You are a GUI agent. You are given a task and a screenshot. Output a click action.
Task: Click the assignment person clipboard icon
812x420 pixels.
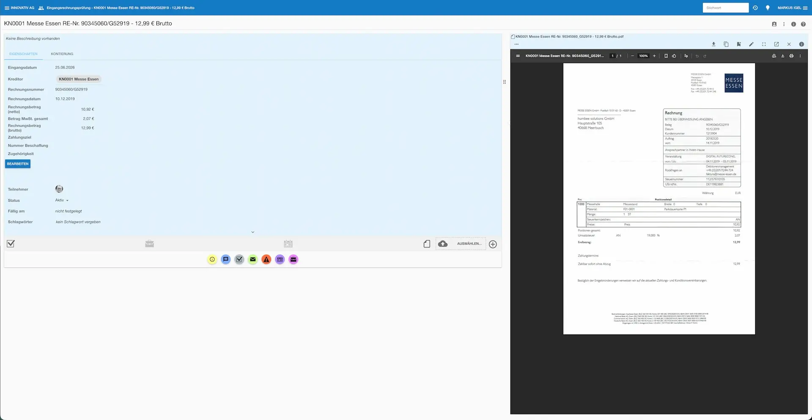774,24
